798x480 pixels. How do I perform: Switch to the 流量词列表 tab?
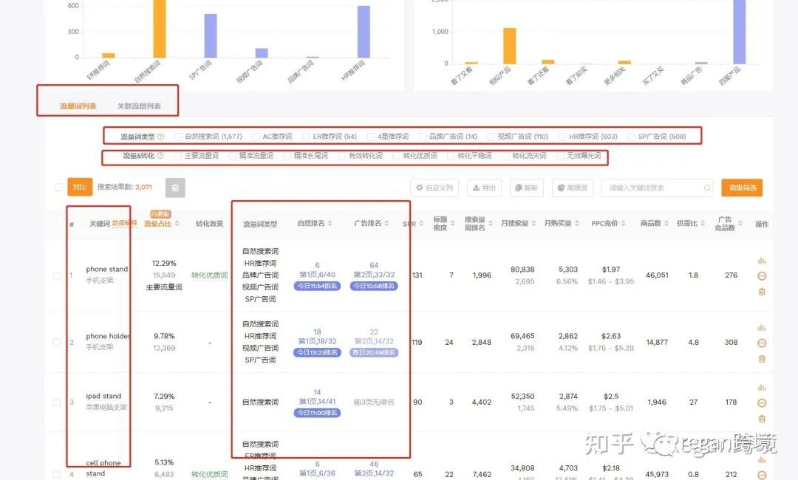[x=78, y=106]
